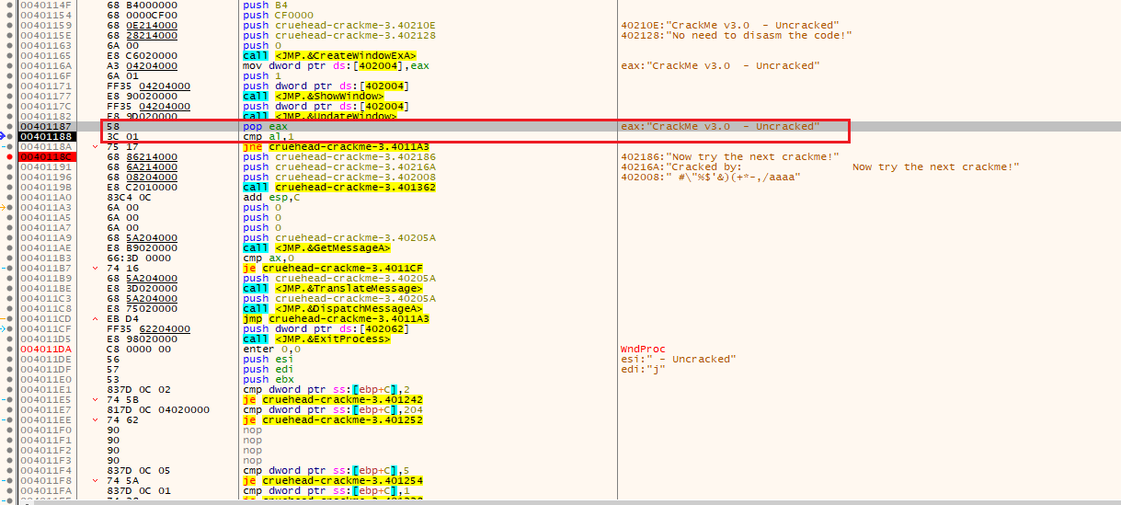Viewport: 1121px width, 505px height.
Task: Toggle breakpoint dot at address 0040118C
Action: 10,156
